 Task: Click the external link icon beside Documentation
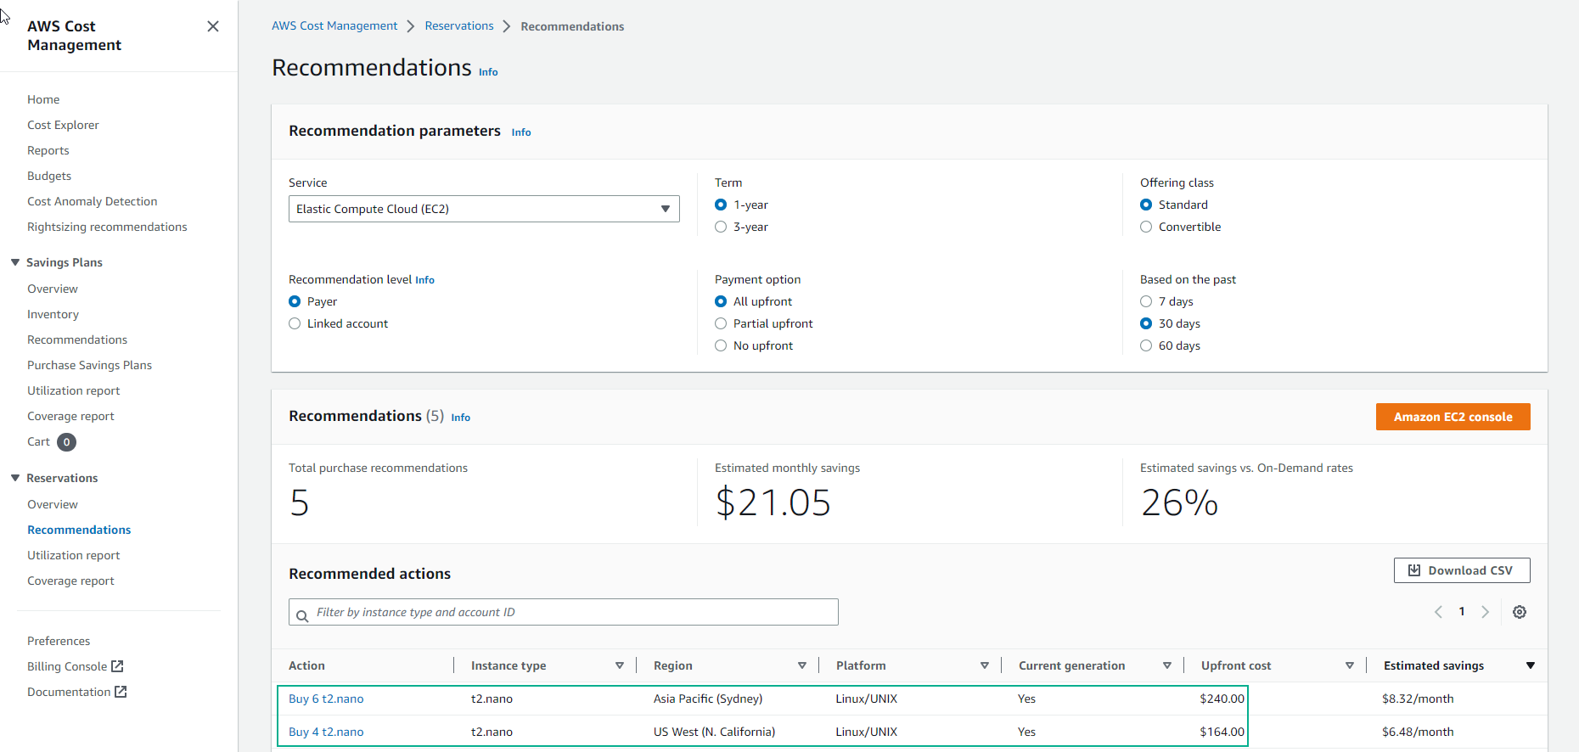tap(121, 692)
